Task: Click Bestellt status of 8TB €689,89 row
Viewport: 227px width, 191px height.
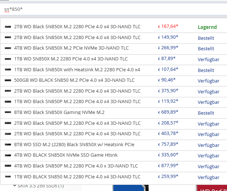Action: click(x=206, y=113)
